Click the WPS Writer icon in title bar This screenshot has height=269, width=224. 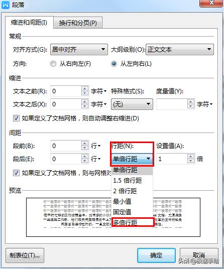6,5
